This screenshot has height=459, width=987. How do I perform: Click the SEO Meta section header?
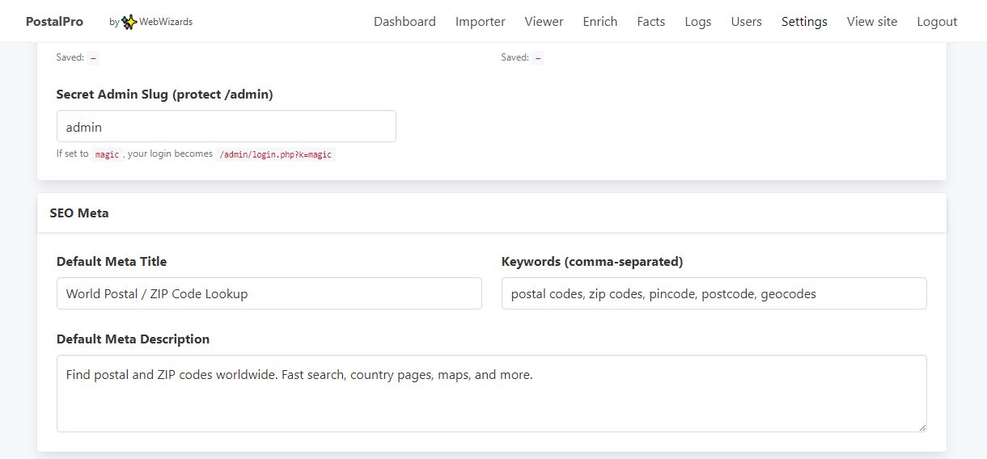pos(79,213)
